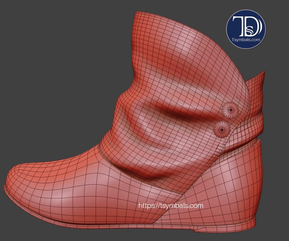Click the dense wireframe pole on the snap button
Screen dimensions: 289x241
231,109
